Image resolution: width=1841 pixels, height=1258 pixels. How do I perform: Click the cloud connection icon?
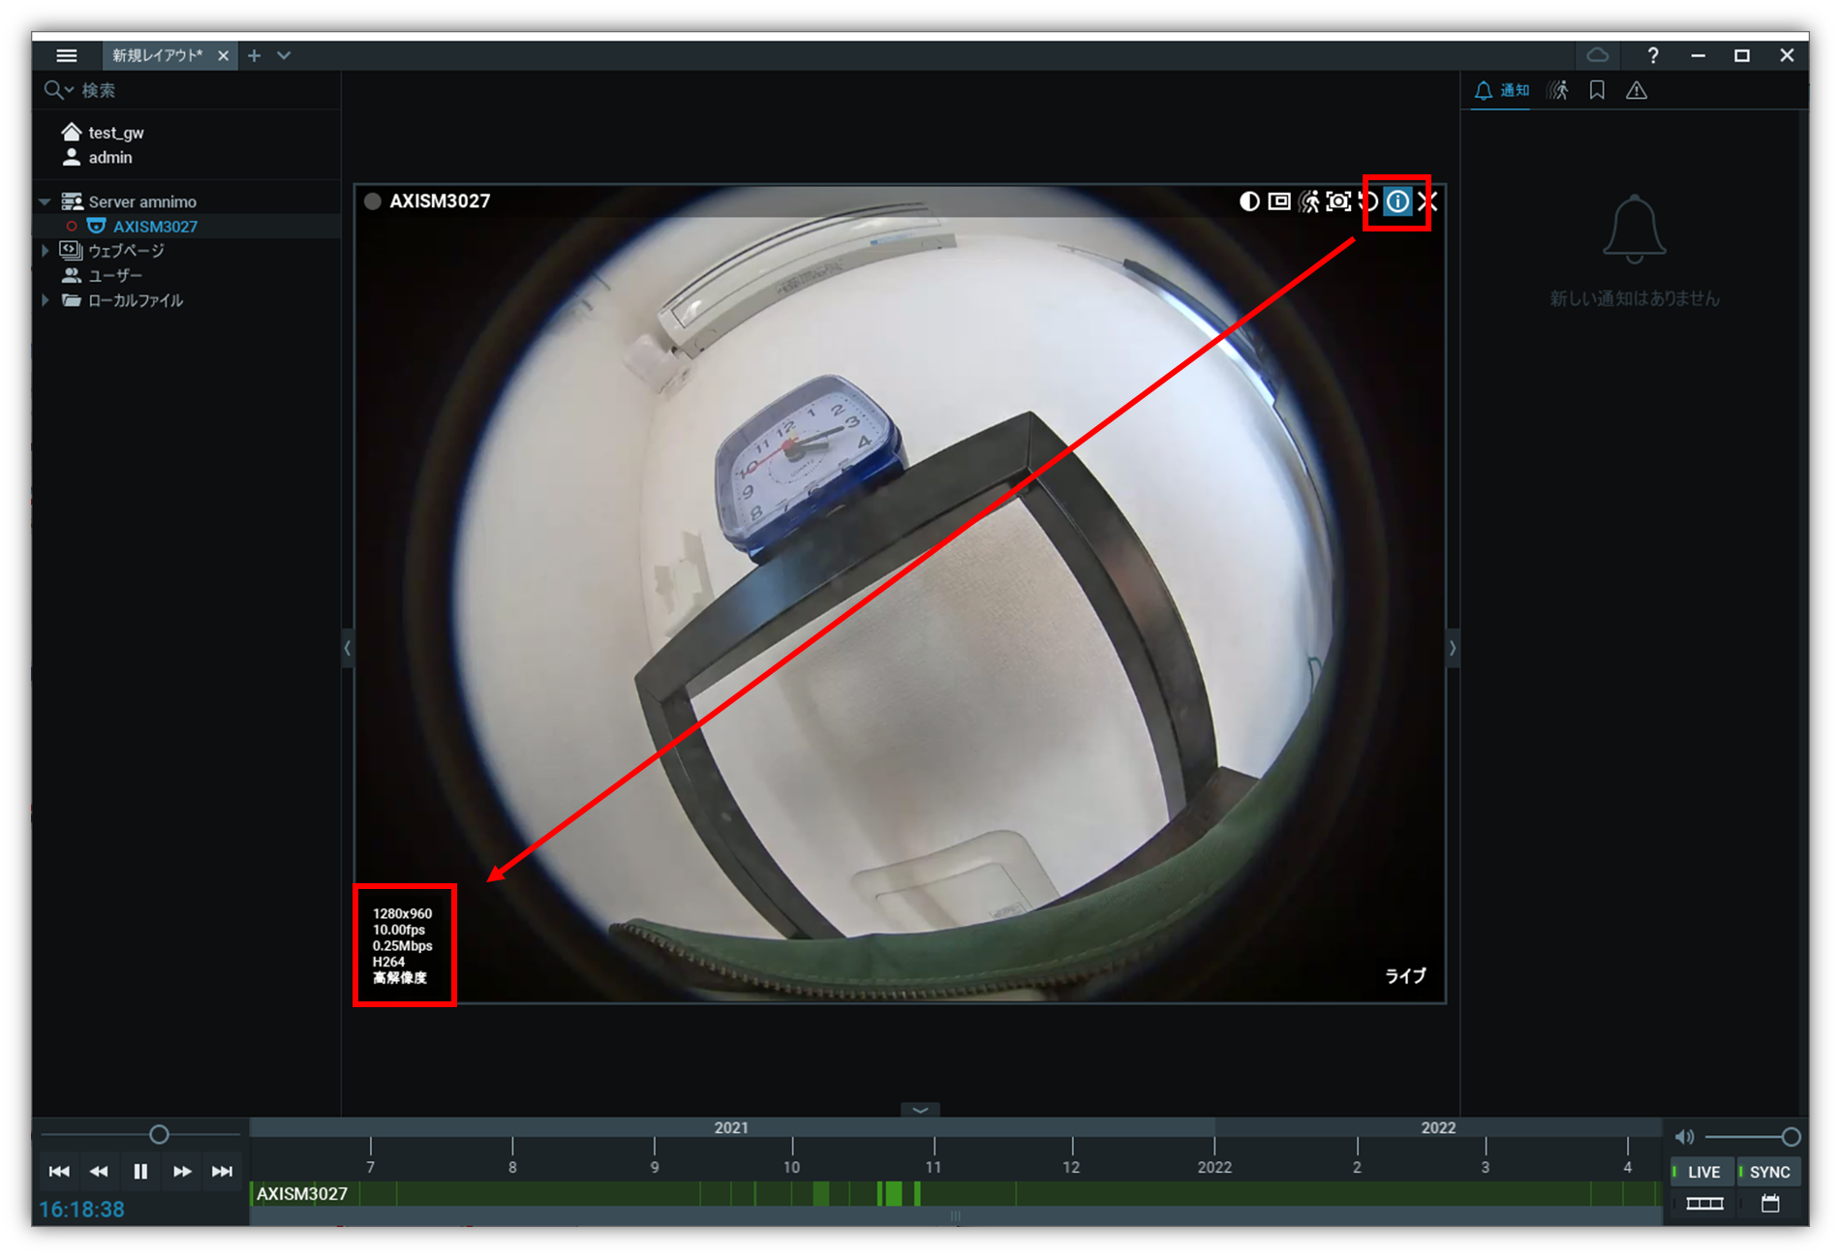1597,55
